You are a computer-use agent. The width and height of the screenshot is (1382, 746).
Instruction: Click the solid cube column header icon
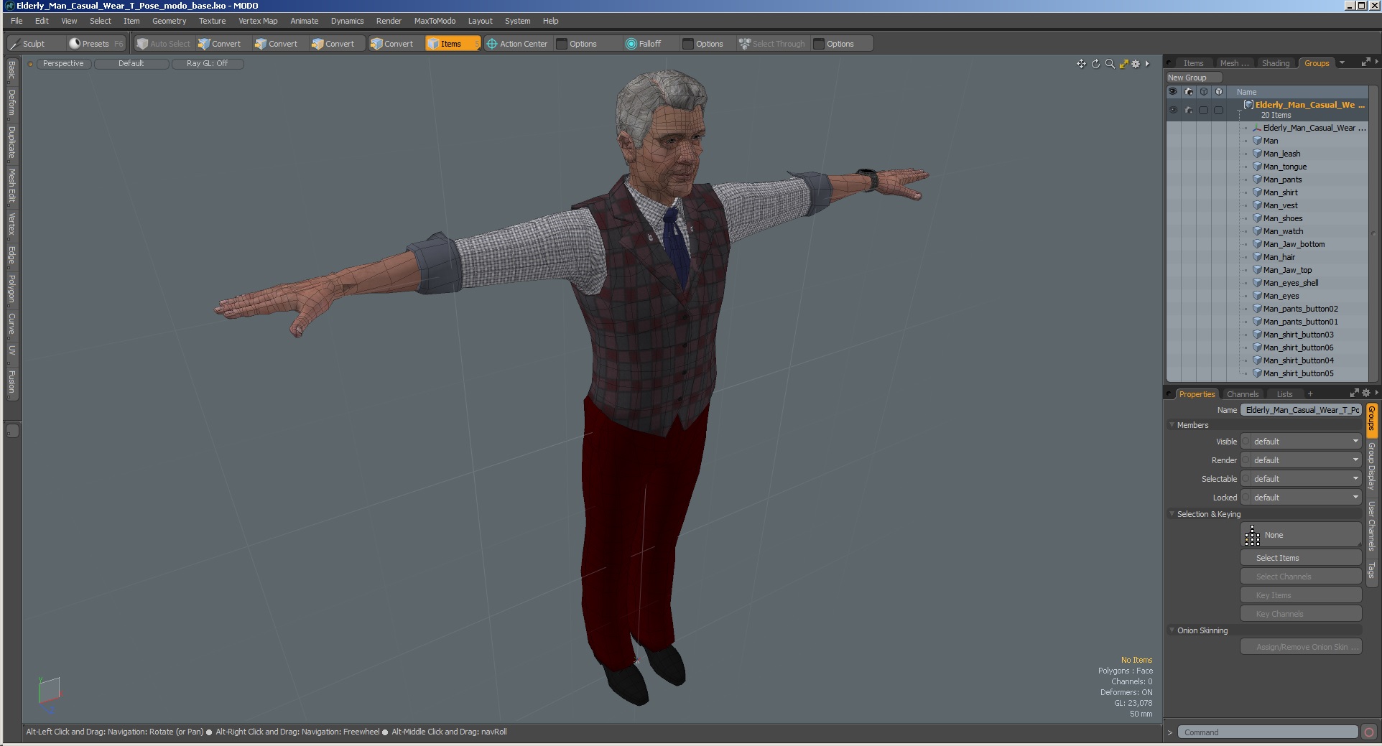point(1218,92)
